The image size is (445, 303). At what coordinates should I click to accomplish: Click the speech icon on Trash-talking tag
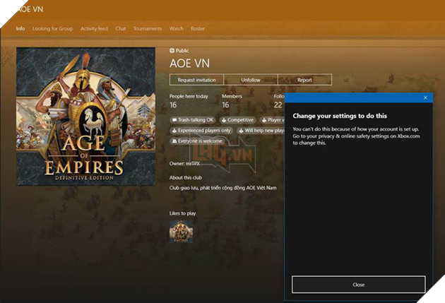pos(174,120)
